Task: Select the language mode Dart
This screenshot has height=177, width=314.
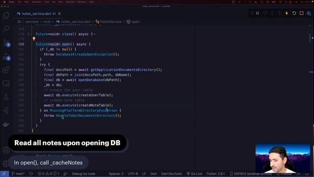Action: tap(154, 174)
